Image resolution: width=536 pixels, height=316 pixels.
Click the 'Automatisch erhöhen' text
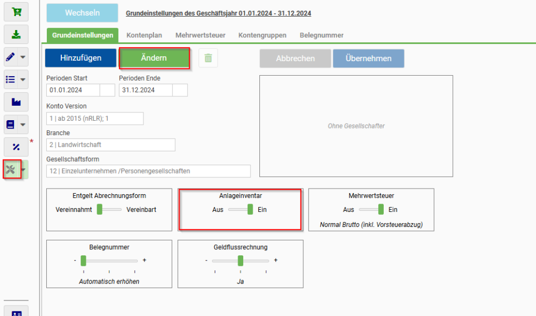click(109, 282)
